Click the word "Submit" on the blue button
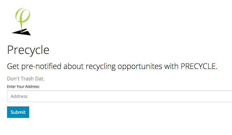Viewport: 232px width, 135px height. tap(18, 112)
